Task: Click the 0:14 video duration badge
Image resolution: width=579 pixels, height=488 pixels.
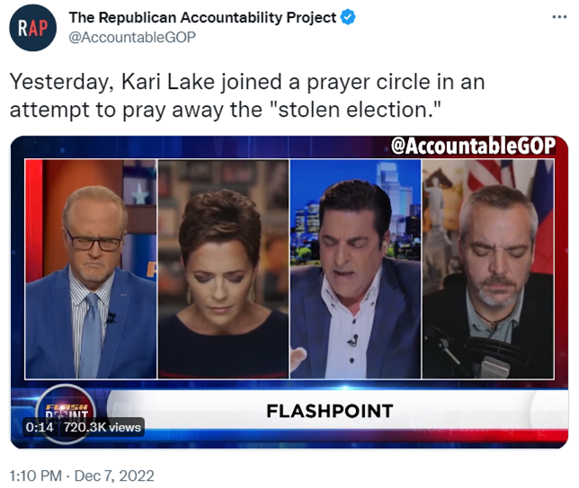Action: coord(40,427)
